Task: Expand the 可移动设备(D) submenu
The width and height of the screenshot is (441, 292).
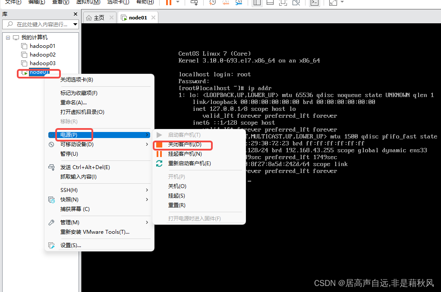Action: [99, 144]
